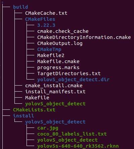Select install_manifest.txt entry
This screenshot has width=134, height=149.
(55, 92)
